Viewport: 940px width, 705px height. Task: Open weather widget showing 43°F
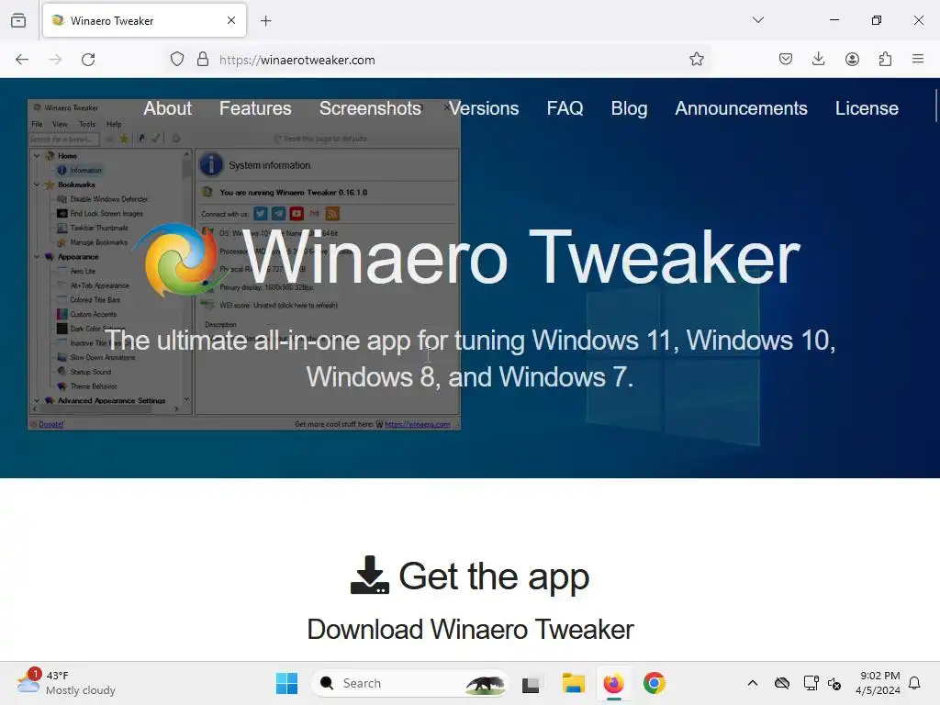coord(66,683)
